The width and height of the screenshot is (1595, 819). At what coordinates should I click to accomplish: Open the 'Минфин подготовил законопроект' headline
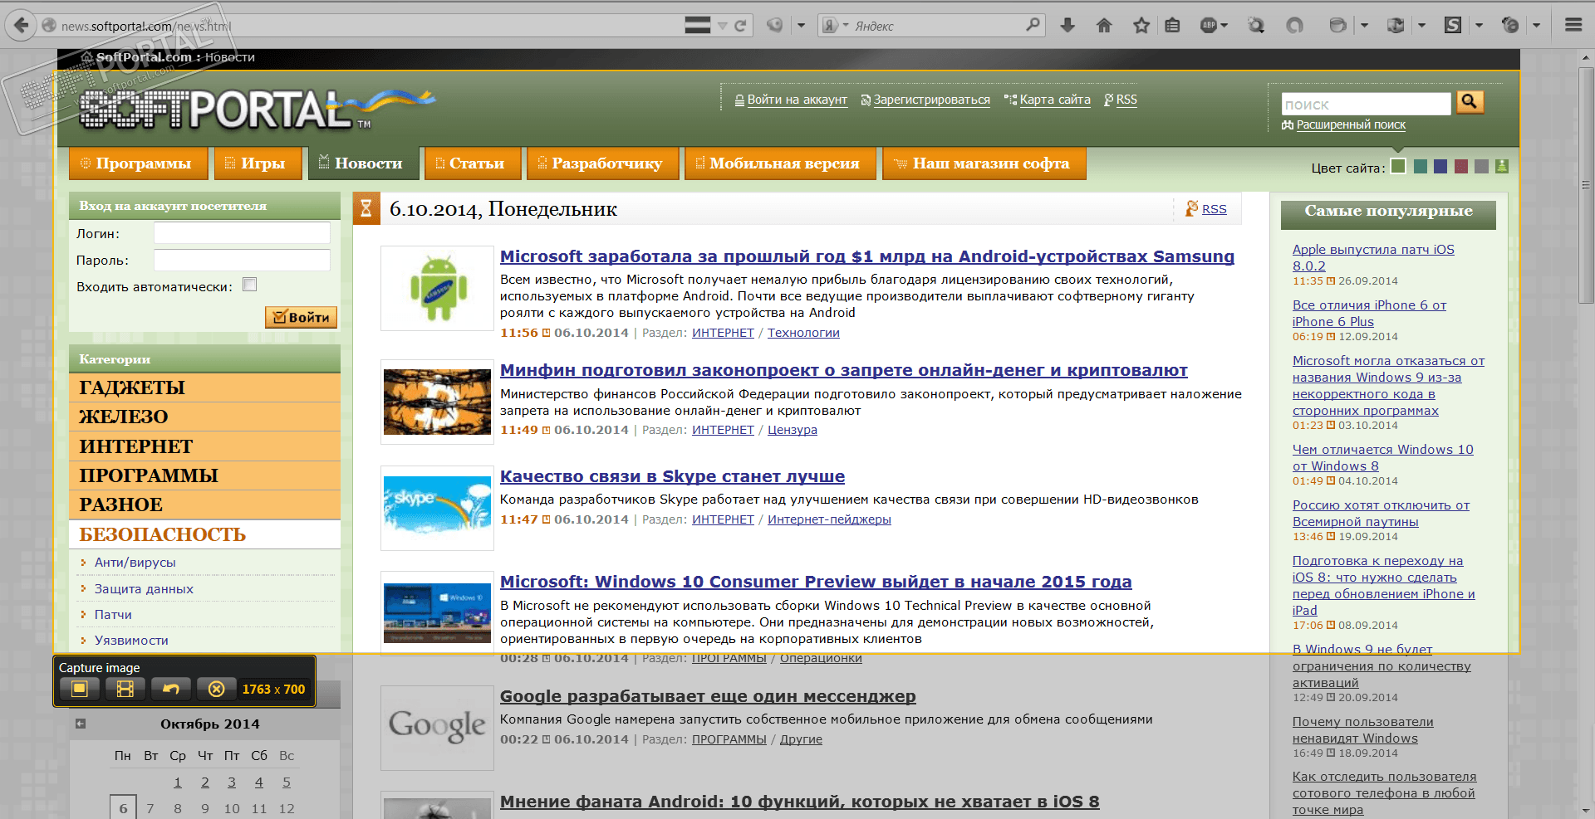click(844, 370)
